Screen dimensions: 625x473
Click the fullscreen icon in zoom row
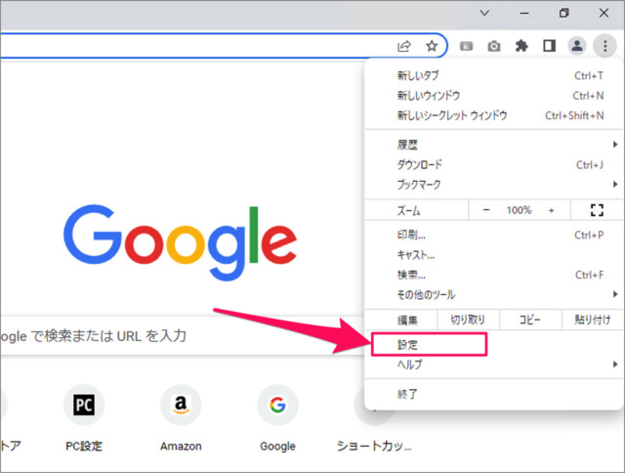[x=597, y=210]
